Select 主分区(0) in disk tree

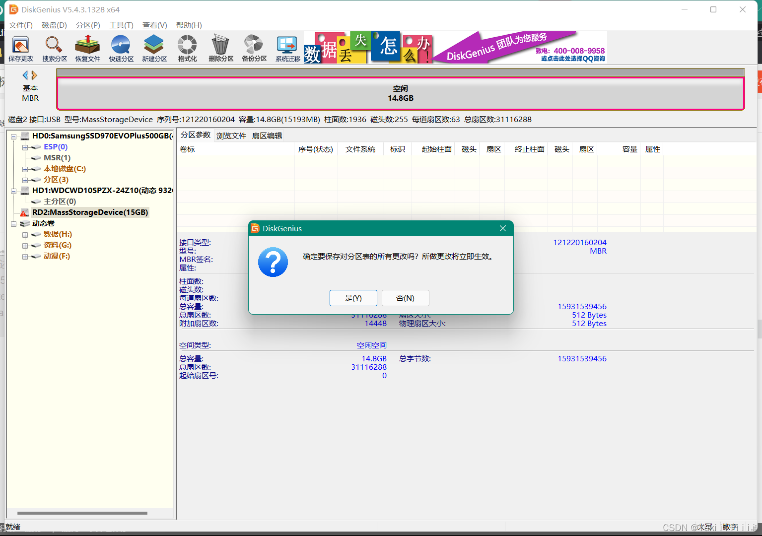click(x=60, y=201)
